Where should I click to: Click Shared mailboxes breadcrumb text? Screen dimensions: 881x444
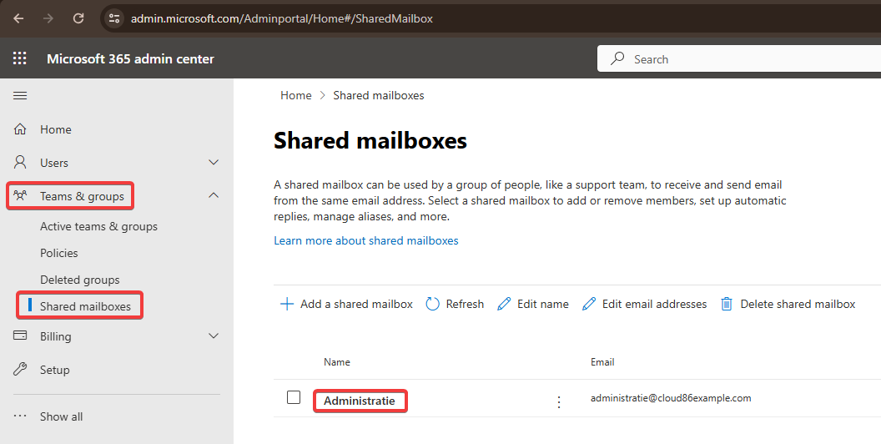pos(379,95)
